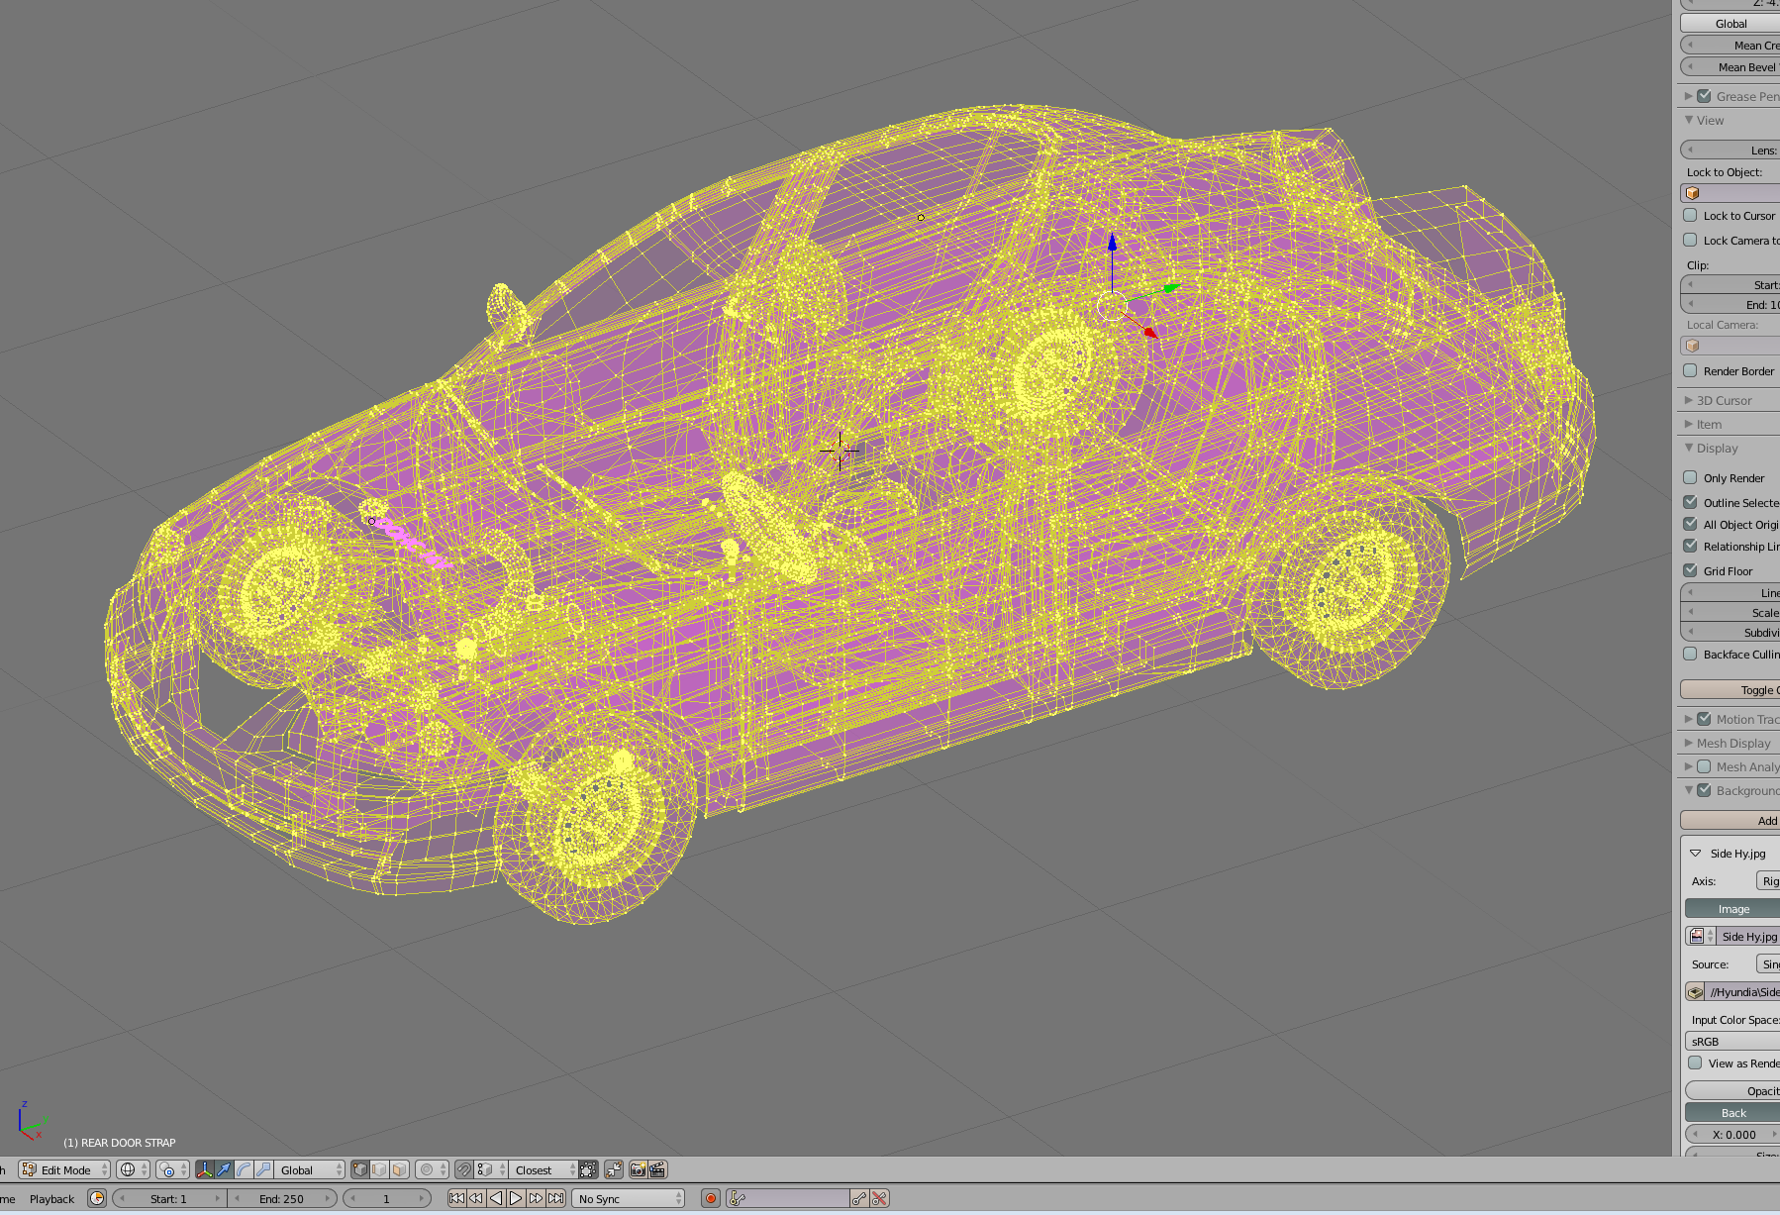Uncheck Outline Selected option

point(1691,502)
